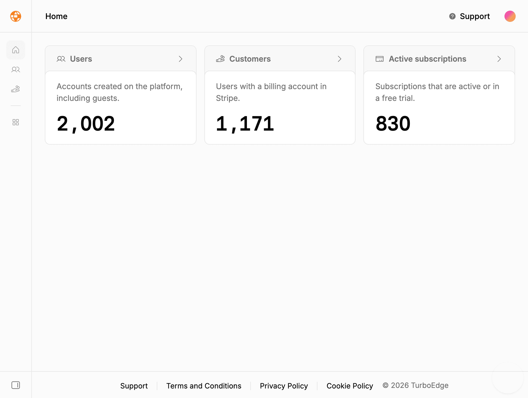Click the card icon on Active subscriptions

pyautogui.click(x=380, y=59)
